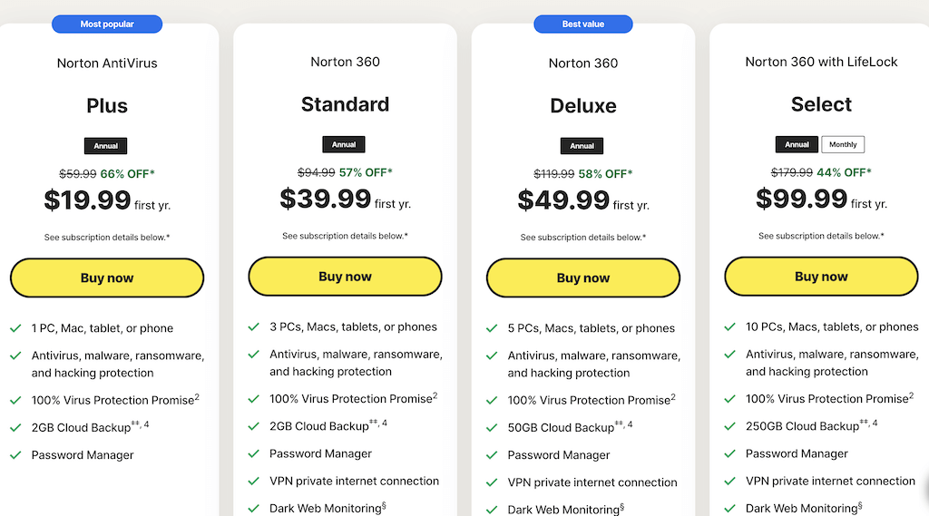Click the Annual option under Deluxe plan
Image resolution: width=929 pixels, height=516 pixels.
[582, 146]
